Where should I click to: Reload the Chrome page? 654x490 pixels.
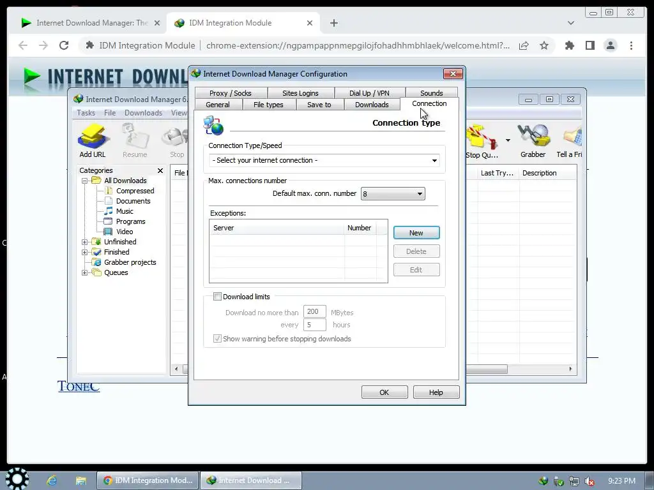tap(63, 45)
